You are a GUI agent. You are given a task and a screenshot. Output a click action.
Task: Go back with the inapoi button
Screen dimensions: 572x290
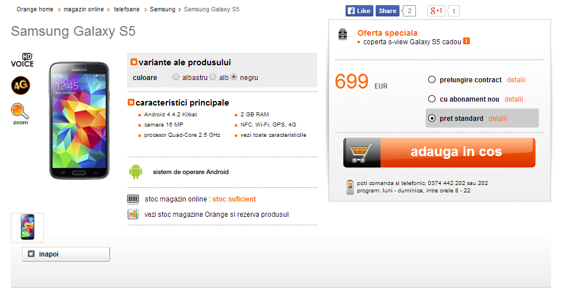pyautogui.click(x=66, y=254)
